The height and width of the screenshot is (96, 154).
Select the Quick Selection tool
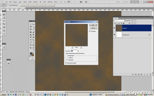point(33,27)
